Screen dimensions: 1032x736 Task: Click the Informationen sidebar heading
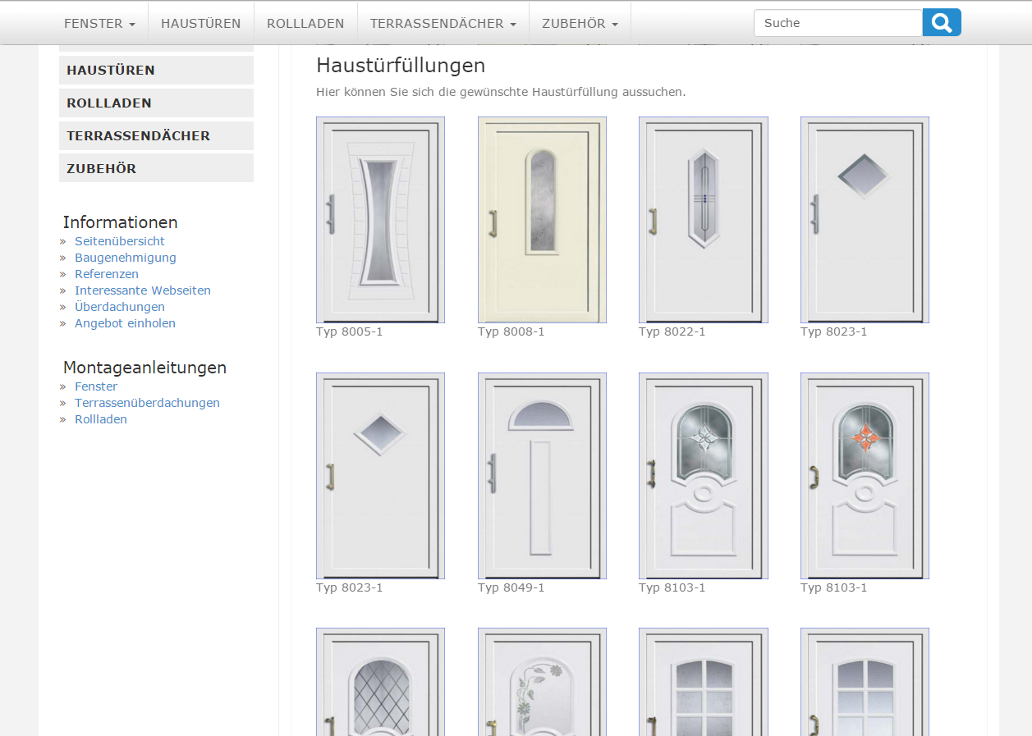(121, 222)
